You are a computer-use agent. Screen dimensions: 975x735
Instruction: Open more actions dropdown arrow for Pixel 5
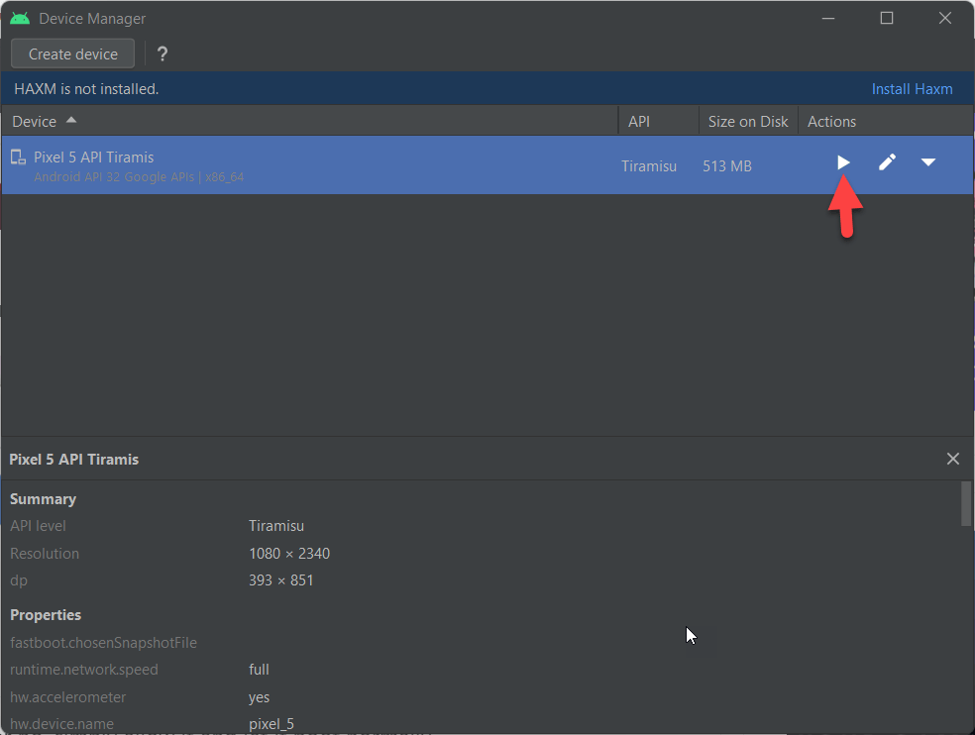pos(928,162)
